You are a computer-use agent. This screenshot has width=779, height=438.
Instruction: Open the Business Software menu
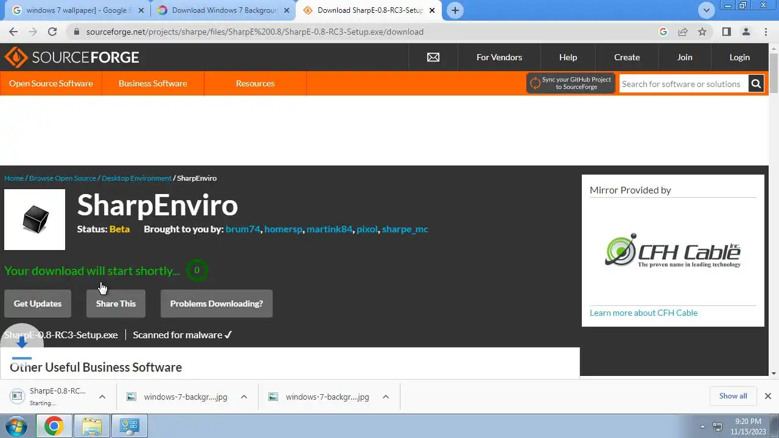pos(153,83)
